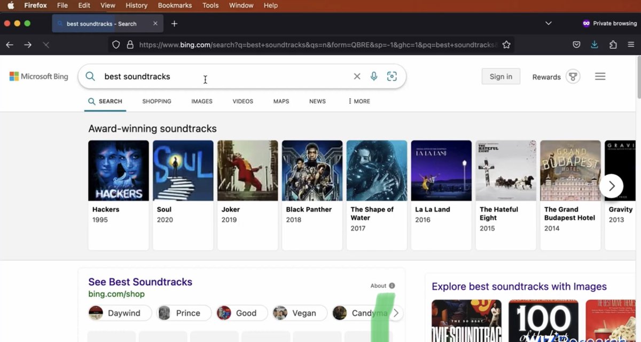The width and height of the screenshot is (641, 342).
Task: Open the Gravity 2013 card
Action: tap(620, 195)
